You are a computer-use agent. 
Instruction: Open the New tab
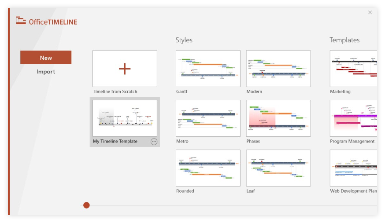click(46, 58)
